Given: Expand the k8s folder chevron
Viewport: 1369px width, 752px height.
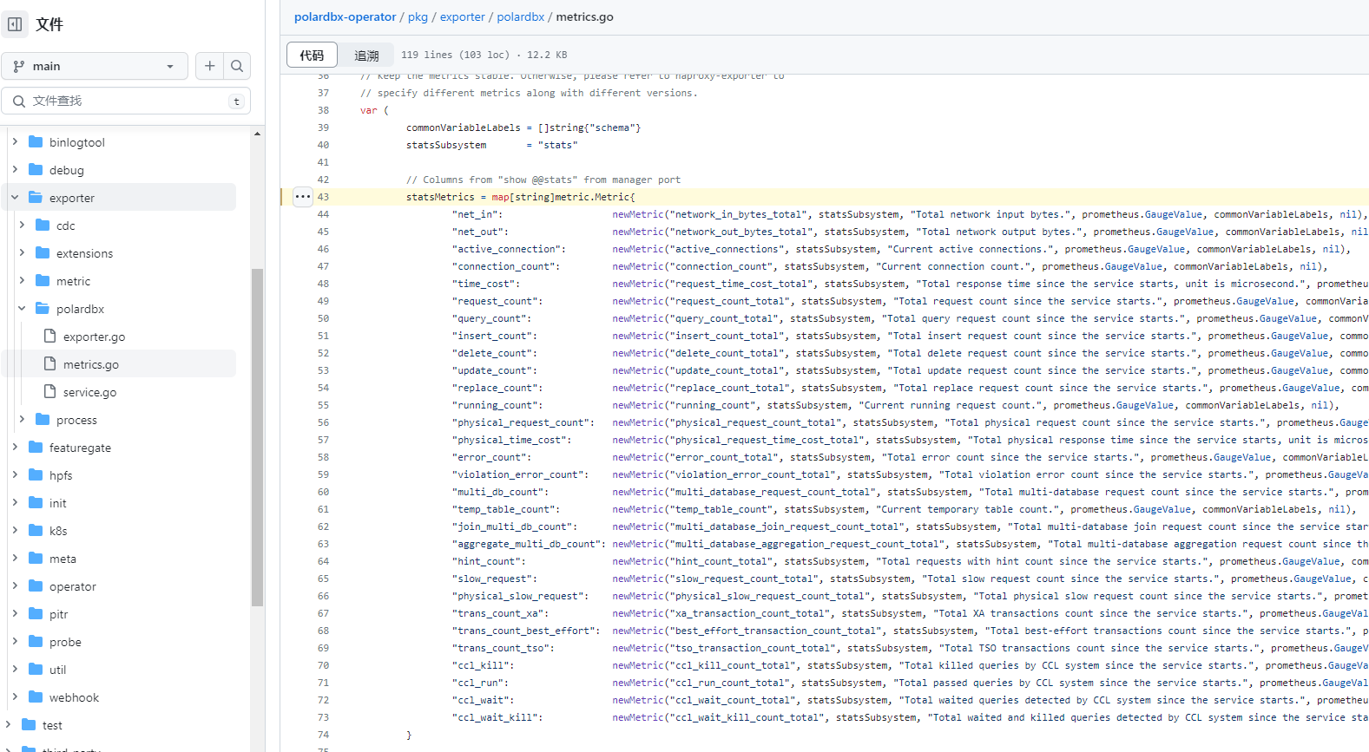Looking at the screenshot, I should [15, 530].
